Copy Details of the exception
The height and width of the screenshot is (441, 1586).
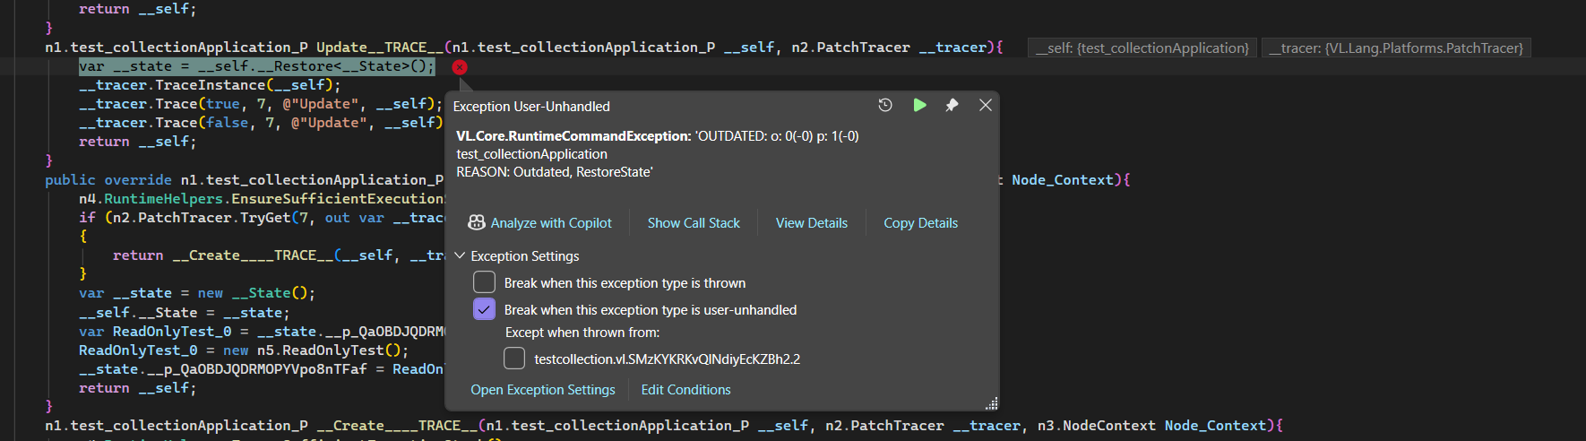click(920, 223)
